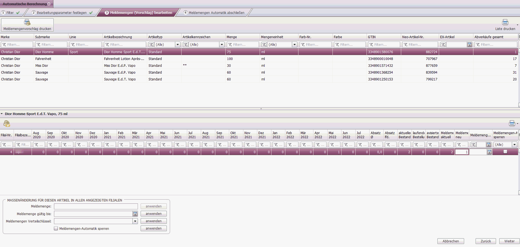520x247 pixels.
Task: Click filter icon in EX-Artikel column
Action: [443, 44]
